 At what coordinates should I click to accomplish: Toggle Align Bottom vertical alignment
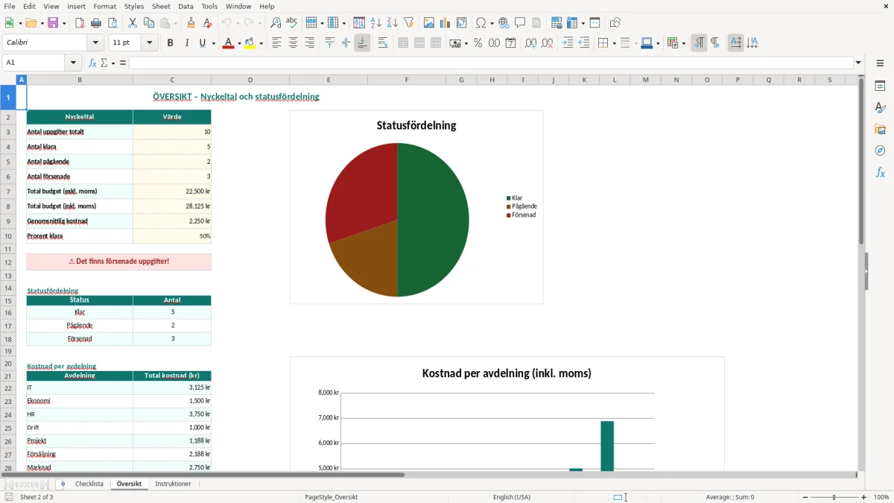point(362,43)
